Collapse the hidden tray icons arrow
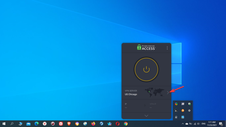226x127 pixels. [x=183, y=124]
